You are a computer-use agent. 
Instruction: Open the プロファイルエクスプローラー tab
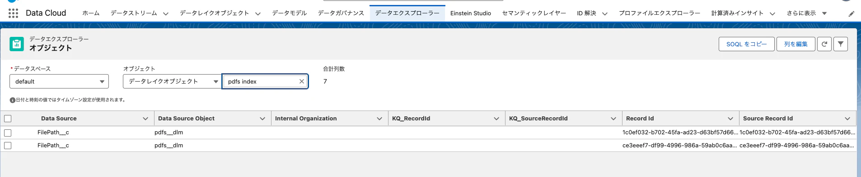click(x=660, y=13)
